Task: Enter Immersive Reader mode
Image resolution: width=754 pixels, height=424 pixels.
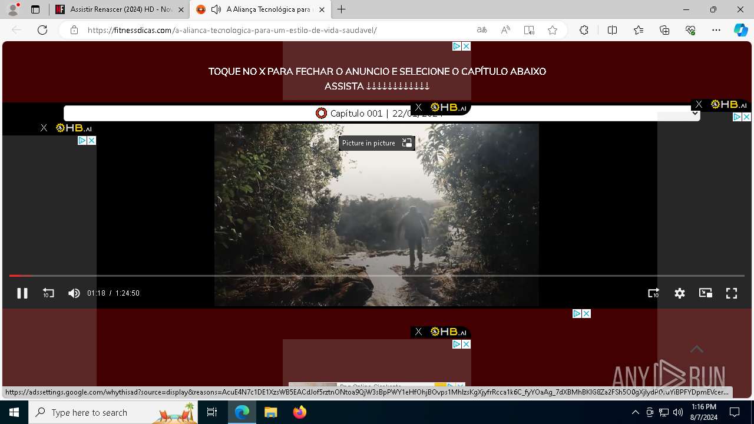Action: tap(529, 30)
